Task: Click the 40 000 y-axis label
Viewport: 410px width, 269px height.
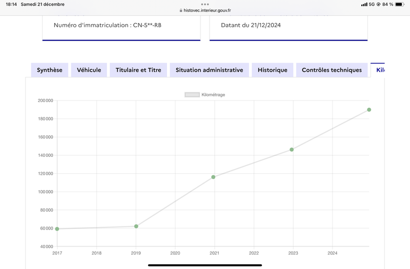Action: (47, 246)
